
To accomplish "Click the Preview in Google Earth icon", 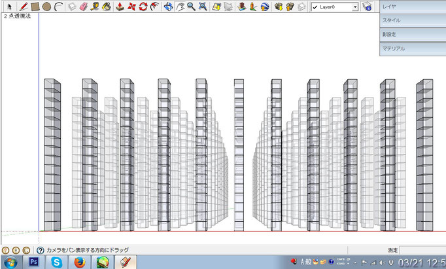I will [265, 7].
